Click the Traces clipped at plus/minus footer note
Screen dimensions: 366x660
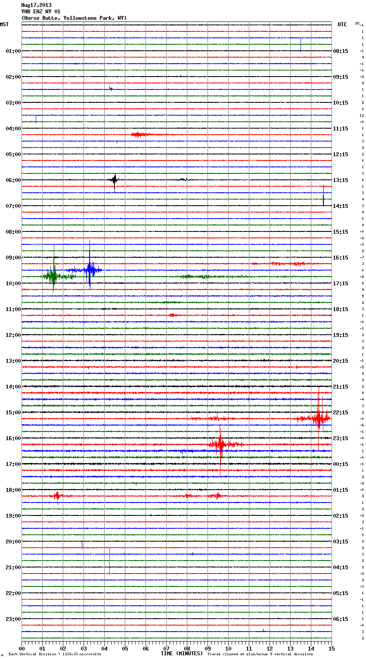[260, 654]
